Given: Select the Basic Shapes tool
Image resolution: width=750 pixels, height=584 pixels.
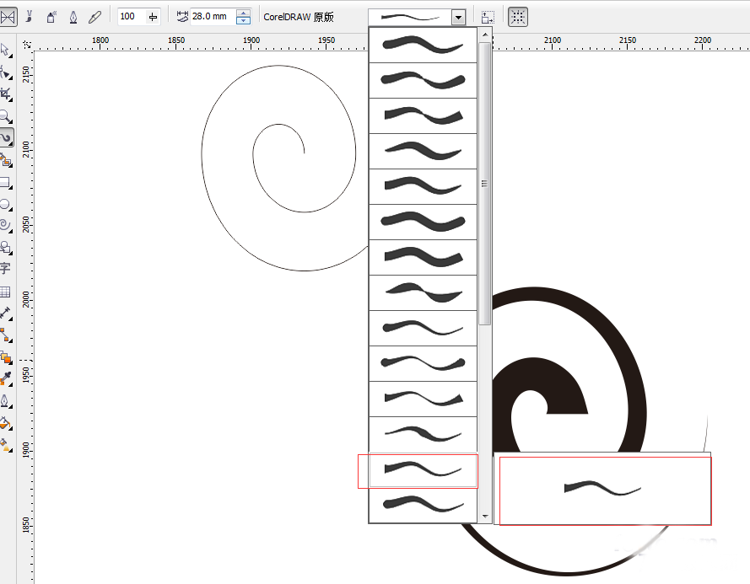Looking at the screenshot, I should 6,247.
